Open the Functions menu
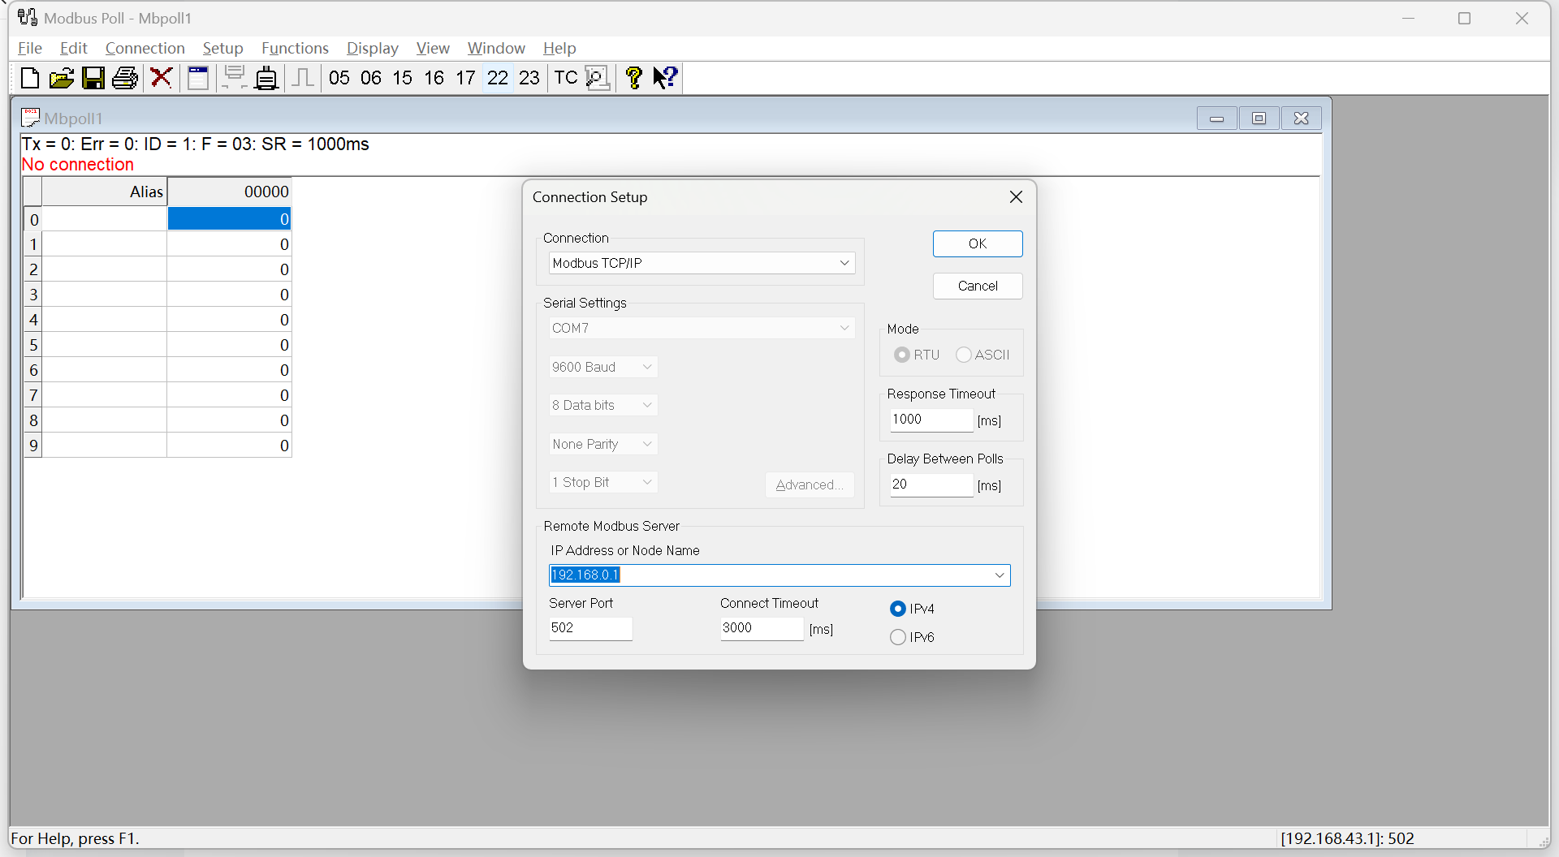This screenshot has height=857, width=1559. pyautogui.click(x=295, y=48)
